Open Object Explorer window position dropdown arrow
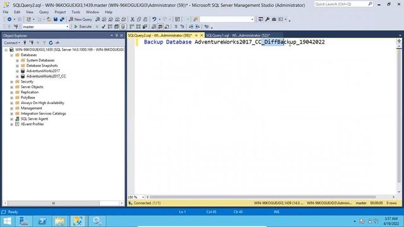Screen dimensions: 404x227 tap(112, 35)
